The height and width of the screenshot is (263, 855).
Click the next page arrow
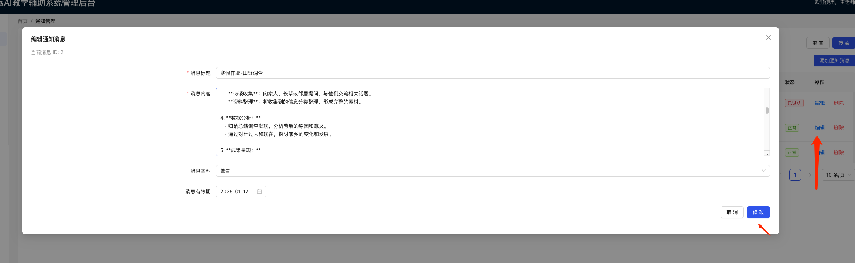tap(810, 175)
